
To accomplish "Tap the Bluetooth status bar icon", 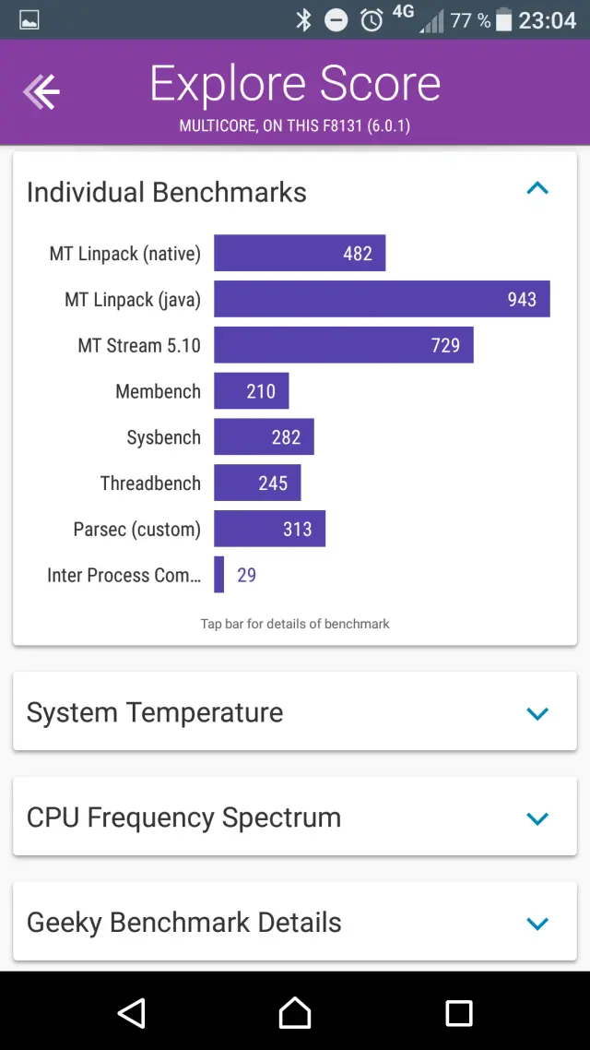I will click(304, 19).
